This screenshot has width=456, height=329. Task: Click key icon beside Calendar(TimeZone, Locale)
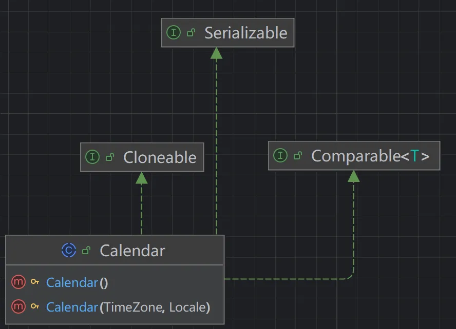point(35,307)
